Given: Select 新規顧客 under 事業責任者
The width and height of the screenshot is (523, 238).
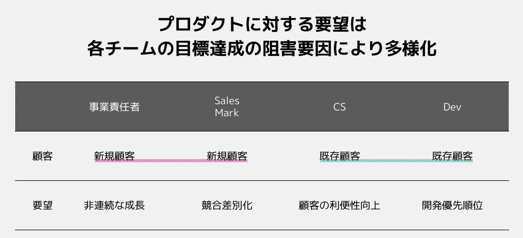Looking at the screenshot, I should click(x=114, y=156).
